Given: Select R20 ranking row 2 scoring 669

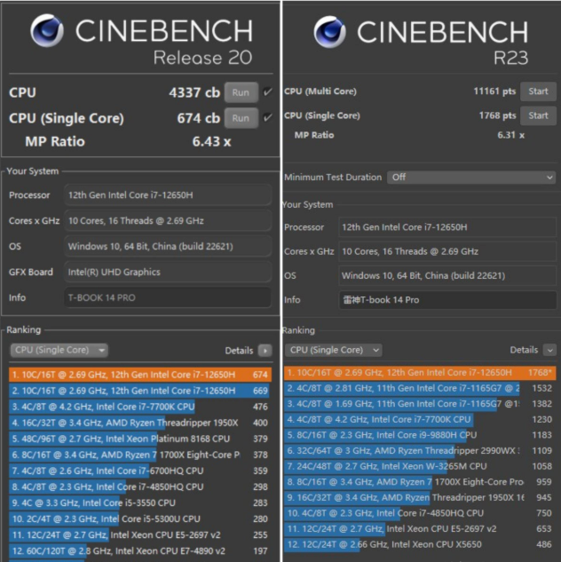Looking at the screenshot, I should click(x=140, y=391).
